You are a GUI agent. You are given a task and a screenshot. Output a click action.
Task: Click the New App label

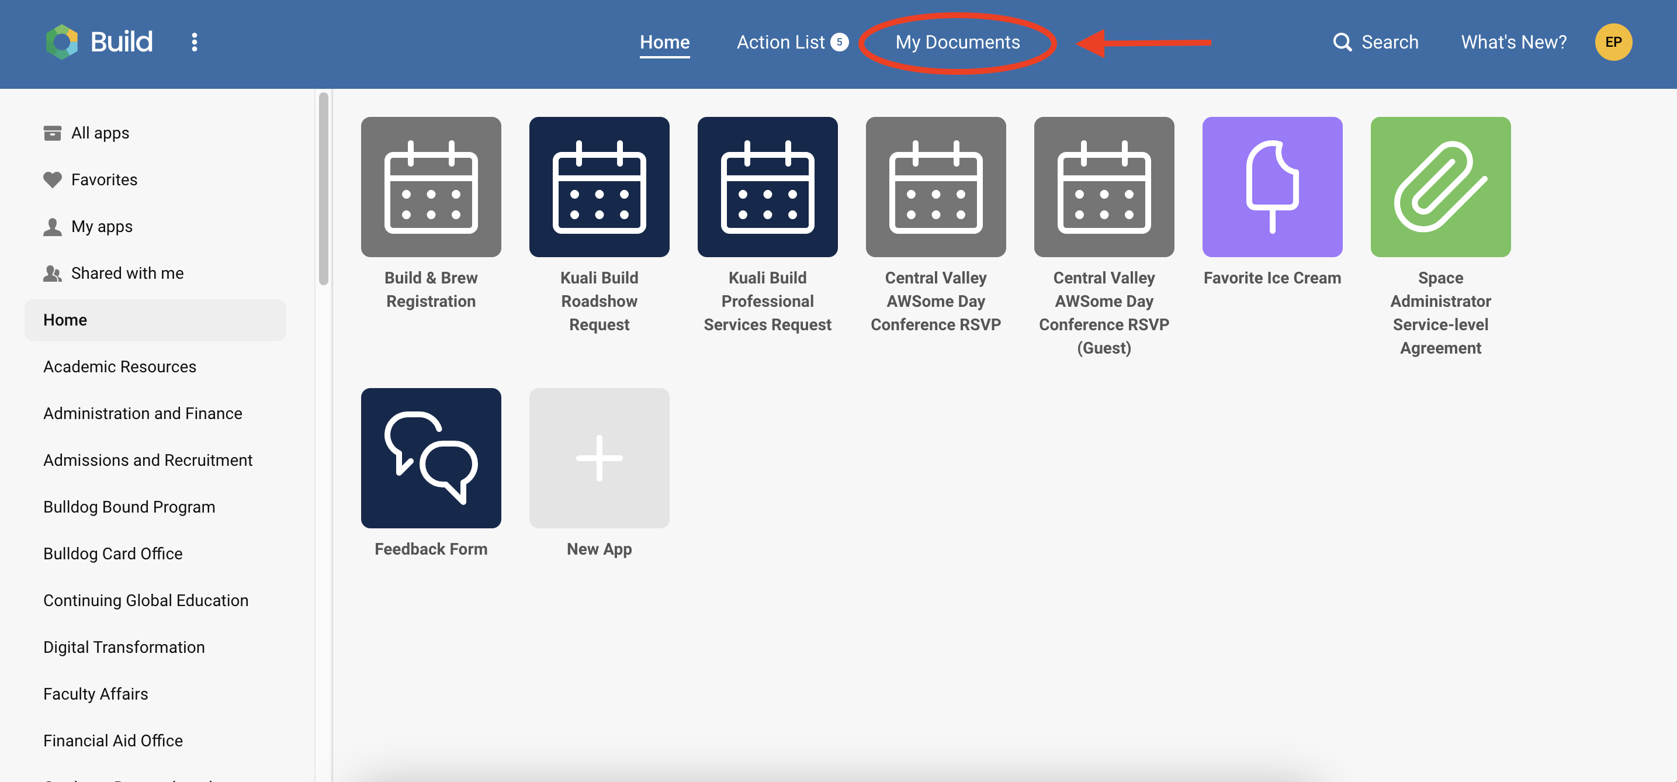click(x=599, y=549)
